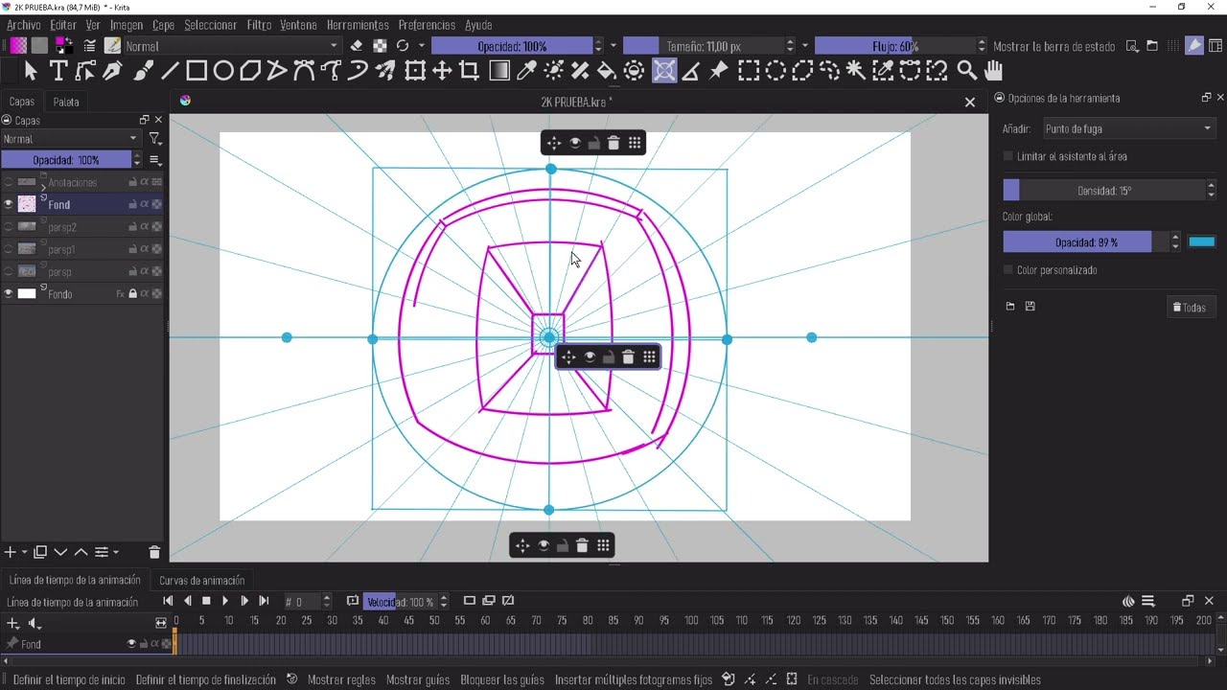Viewport: 1227px width, 690px height.
Task: Open the timeline hamburger options menu
Action: (1147, 602)
